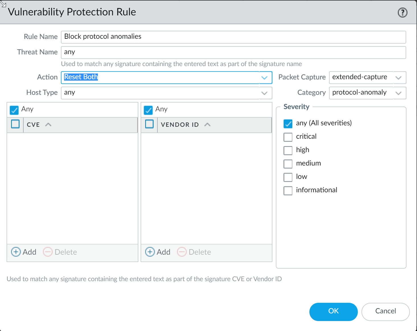Click the Add icon under Vendor ID list
This screenshot has height=331, width=417.
150,252
